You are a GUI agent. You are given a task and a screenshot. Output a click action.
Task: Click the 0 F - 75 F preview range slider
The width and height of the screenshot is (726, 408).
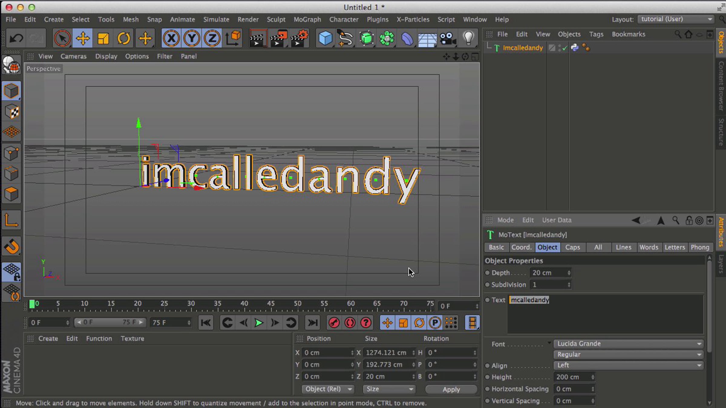[x=110, y=322]
